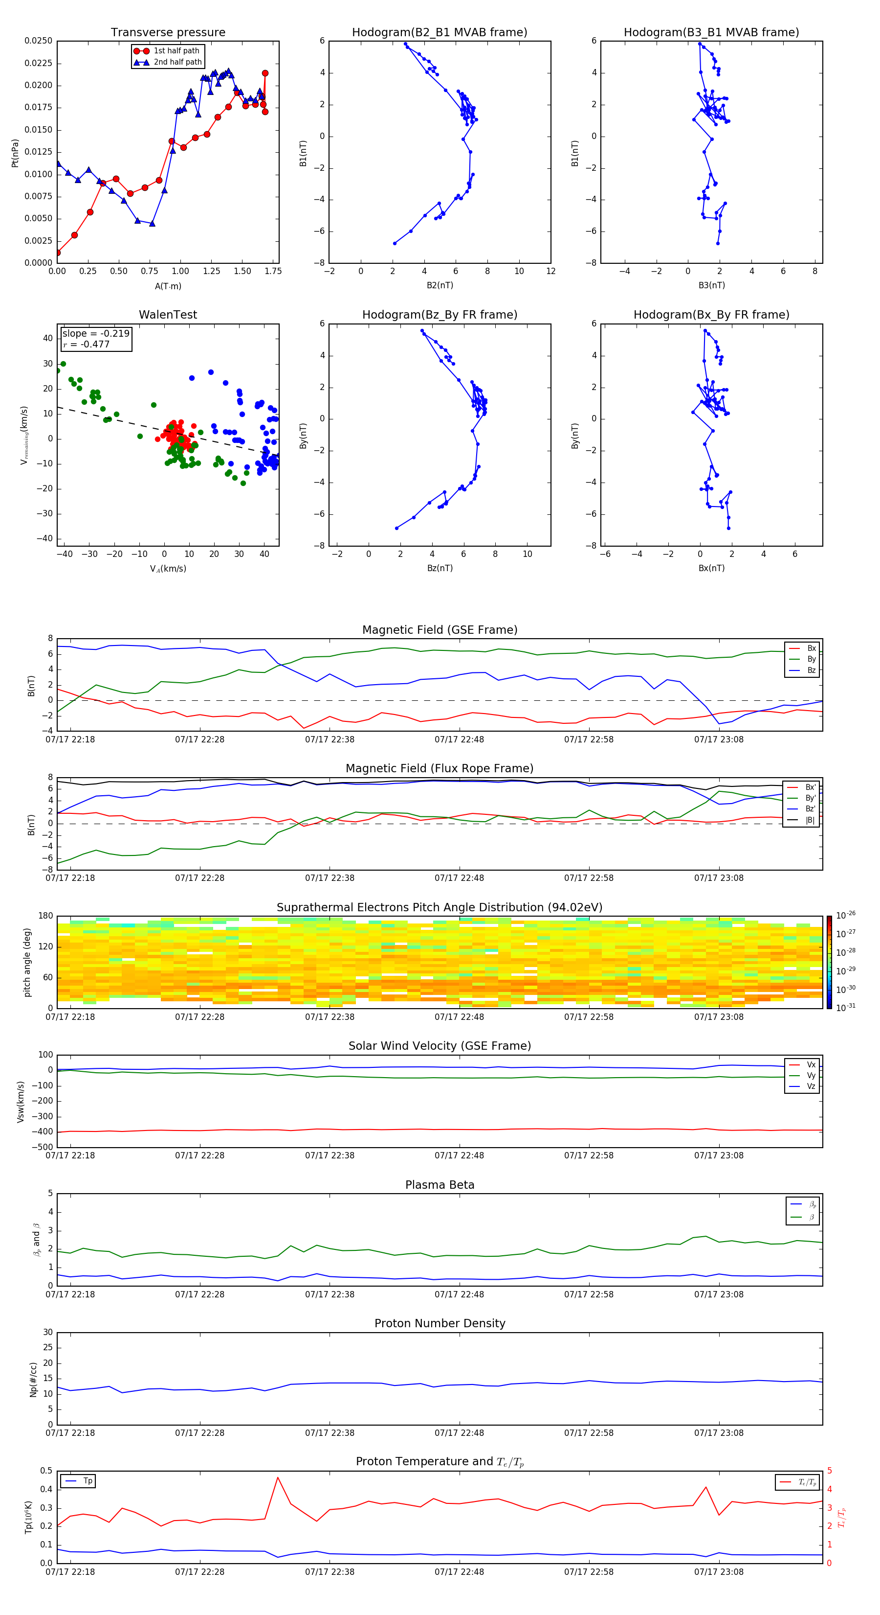Select the Bx' legend entry in Flux Rope panel
The image size is (880, 1615).
coord(802,787)
